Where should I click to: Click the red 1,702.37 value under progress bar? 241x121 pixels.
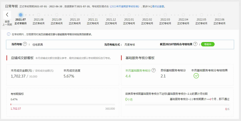[x=16, y=109]
